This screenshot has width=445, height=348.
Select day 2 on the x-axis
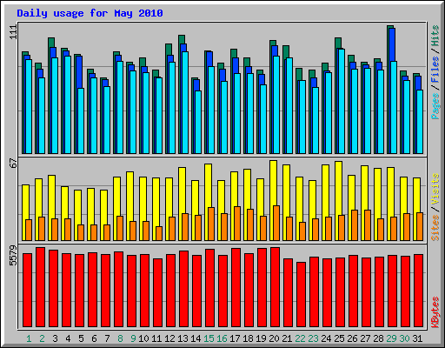(x=42, y=338)
